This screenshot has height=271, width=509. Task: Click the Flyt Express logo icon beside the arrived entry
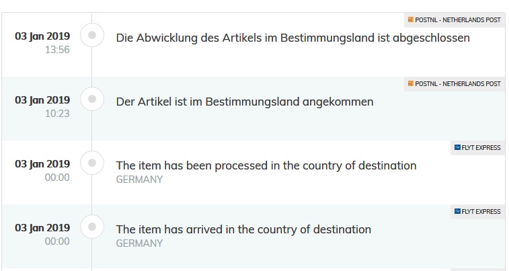coord(457,212)
